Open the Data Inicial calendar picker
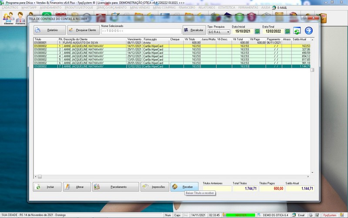 pos(257,31)
